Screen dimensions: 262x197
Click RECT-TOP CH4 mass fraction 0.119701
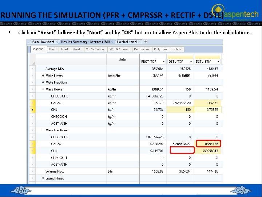click(x=157, y=151)
